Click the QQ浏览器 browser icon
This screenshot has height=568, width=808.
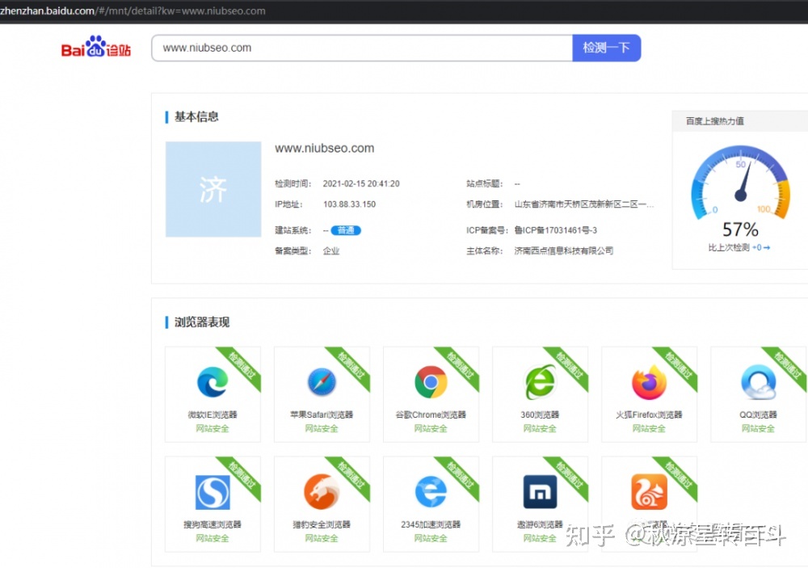pyautogui.click(x=758, y=382)
